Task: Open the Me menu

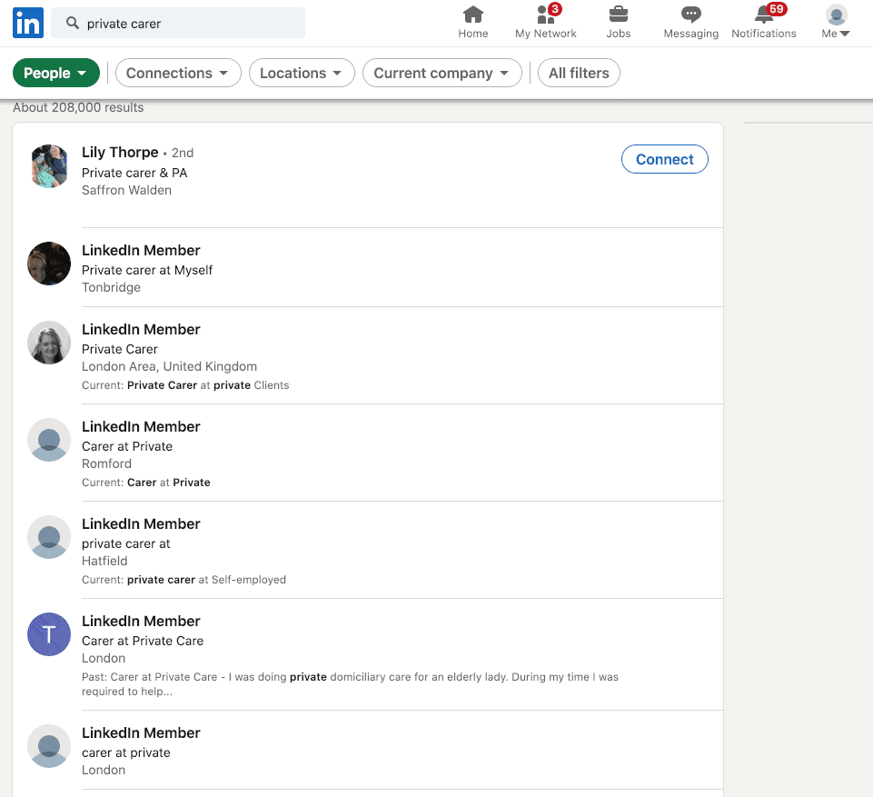Action: point(834,23)
